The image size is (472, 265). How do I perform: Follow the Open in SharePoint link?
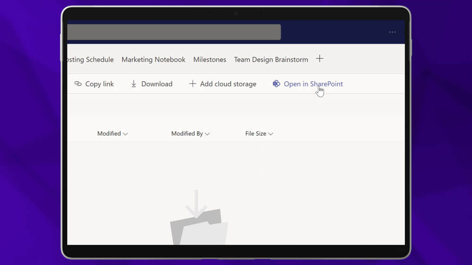pyautogui.click(x=313, y=84)
